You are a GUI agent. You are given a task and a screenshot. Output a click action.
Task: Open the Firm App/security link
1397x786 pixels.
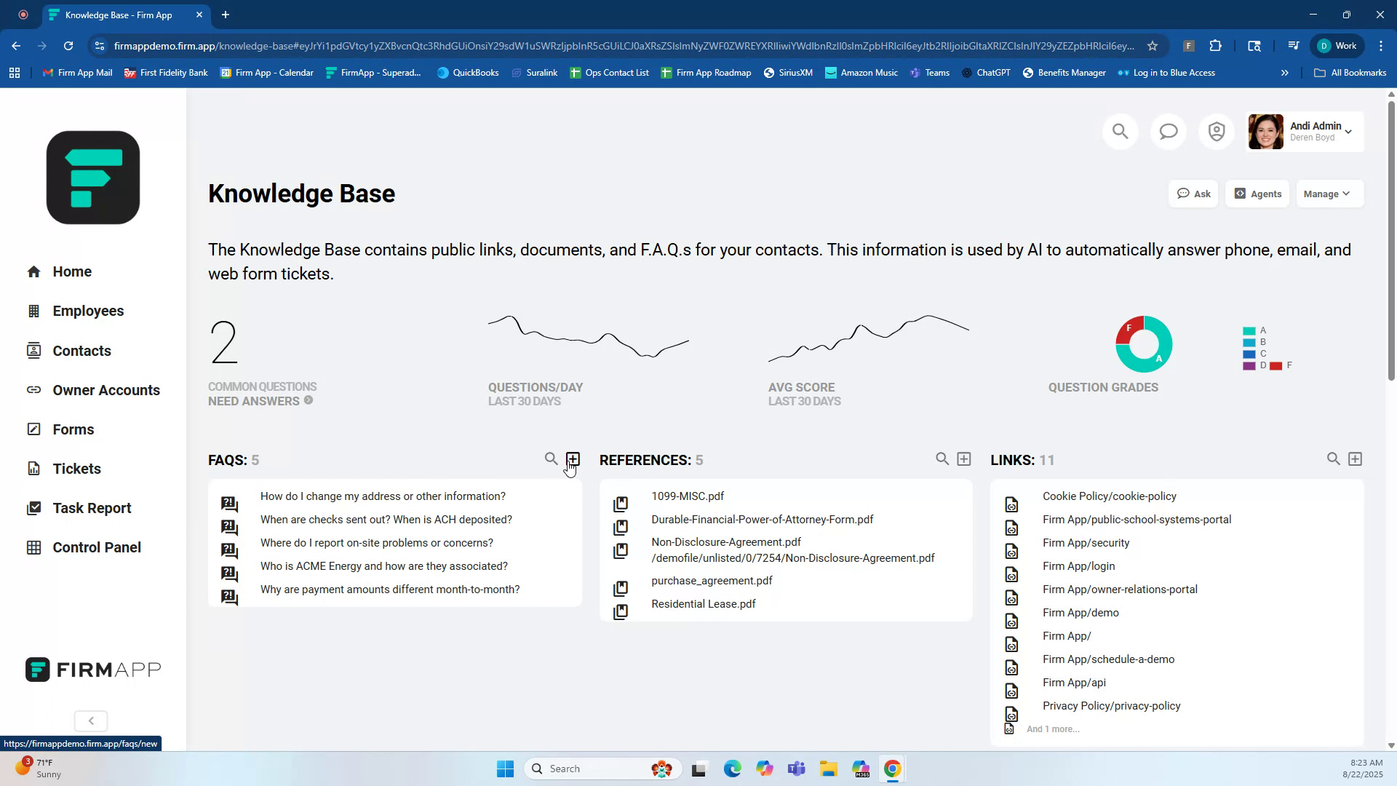(1086, 542)
